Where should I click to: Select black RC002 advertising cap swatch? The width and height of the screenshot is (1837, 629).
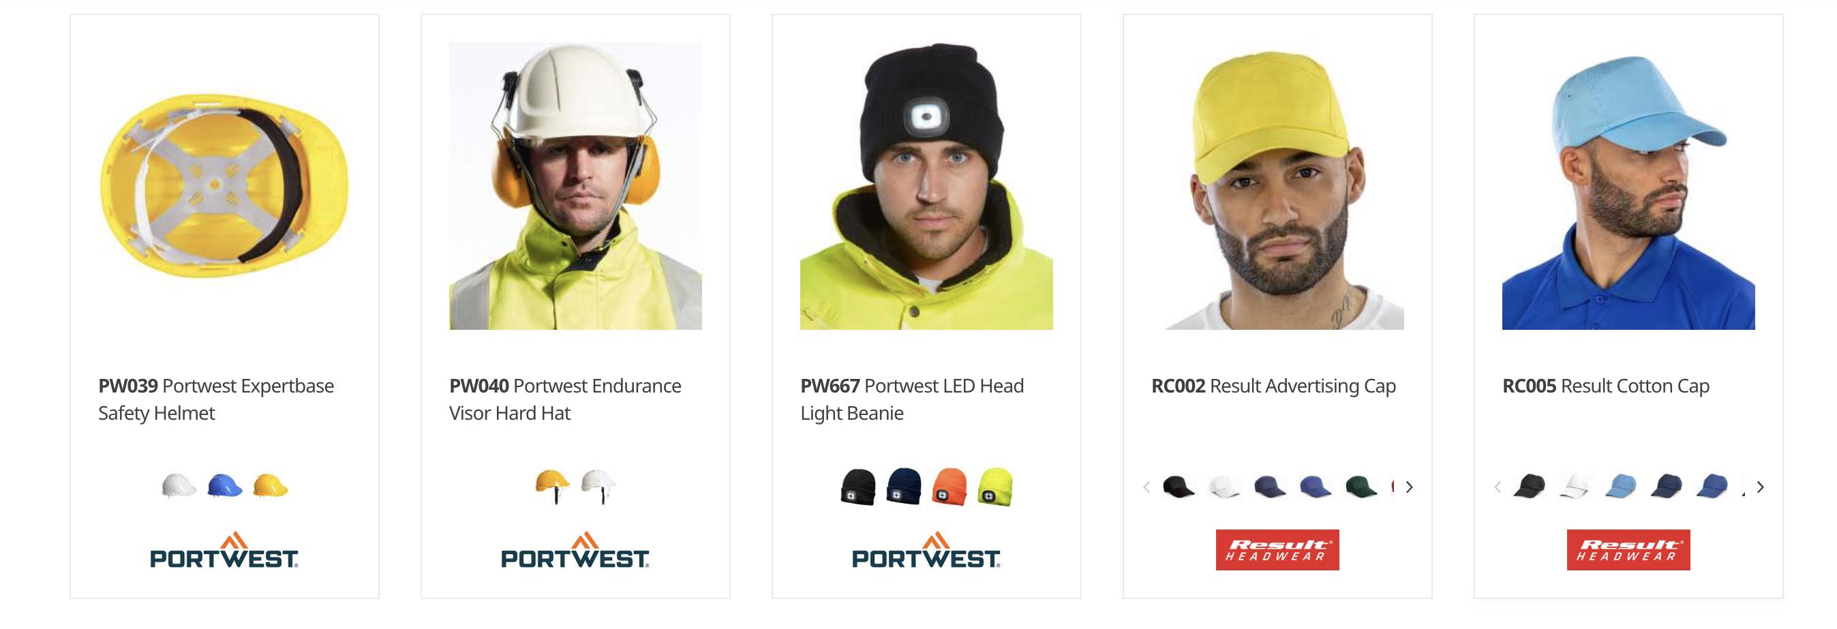(1178, 487)
